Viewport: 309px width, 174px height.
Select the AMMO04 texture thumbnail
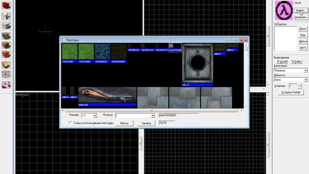coord(72,93)
